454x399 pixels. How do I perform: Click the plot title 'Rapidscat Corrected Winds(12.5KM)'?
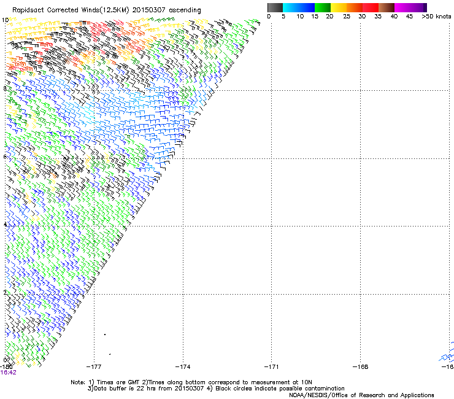coord(71,10)
